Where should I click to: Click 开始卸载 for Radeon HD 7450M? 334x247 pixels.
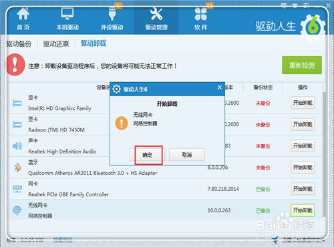[303, 124]
